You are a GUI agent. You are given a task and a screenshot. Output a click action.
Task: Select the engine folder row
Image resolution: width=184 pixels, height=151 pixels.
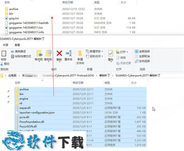click(80, 99)
